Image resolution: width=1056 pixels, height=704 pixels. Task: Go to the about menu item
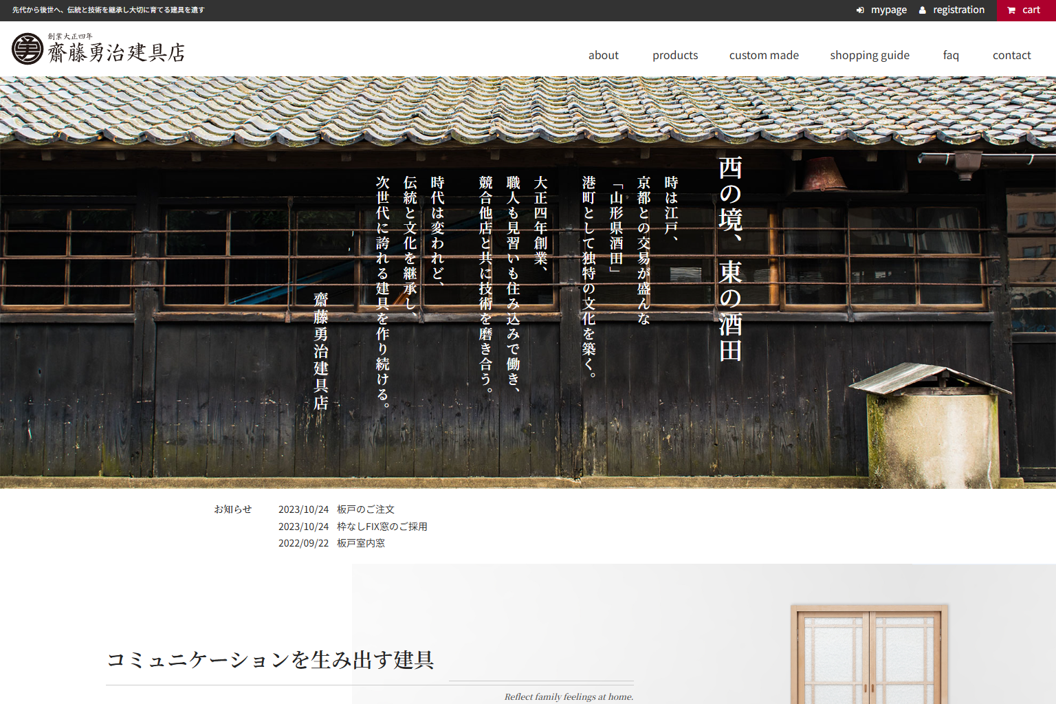603,55
